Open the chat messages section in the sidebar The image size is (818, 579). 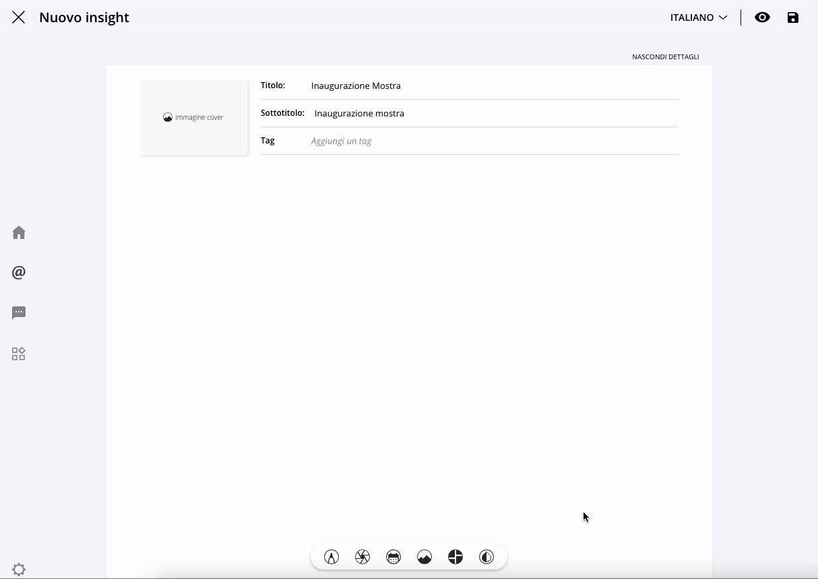tap(19, 313)
